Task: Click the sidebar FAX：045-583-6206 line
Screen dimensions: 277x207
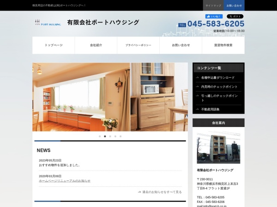Action: click(x=211, y=202)
